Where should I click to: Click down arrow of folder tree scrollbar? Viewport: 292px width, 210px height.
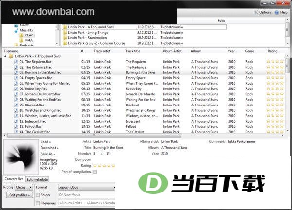(57, 43)
